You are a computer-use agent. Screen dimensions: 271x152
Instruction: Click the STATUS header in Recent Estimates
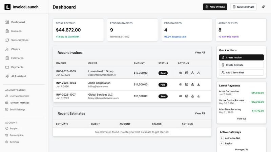click(157, 124)
